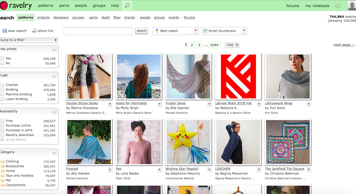Click the save search disk icon

click(5, 31)
